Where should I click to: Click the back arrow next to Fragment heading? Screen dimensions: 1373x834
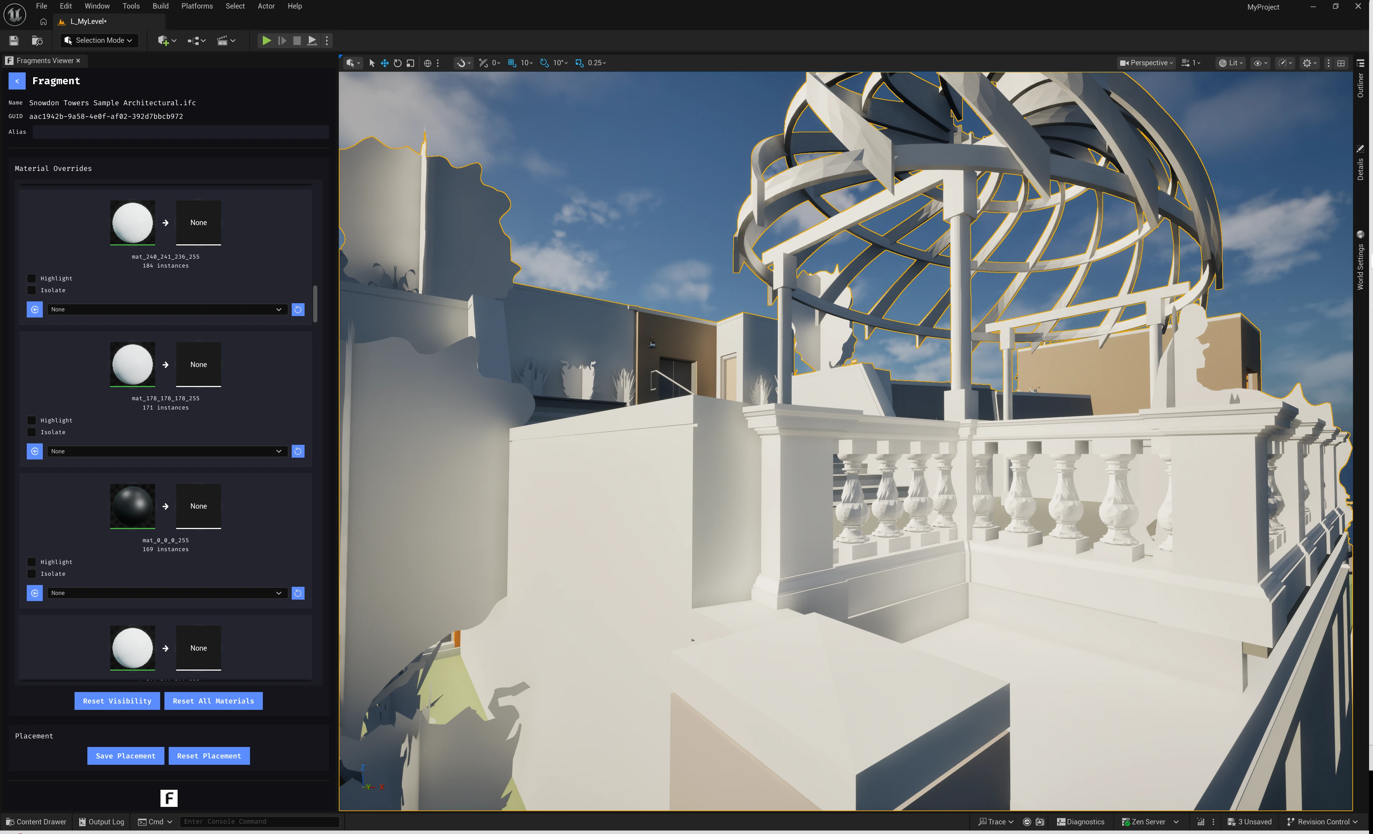coord(17,81)
